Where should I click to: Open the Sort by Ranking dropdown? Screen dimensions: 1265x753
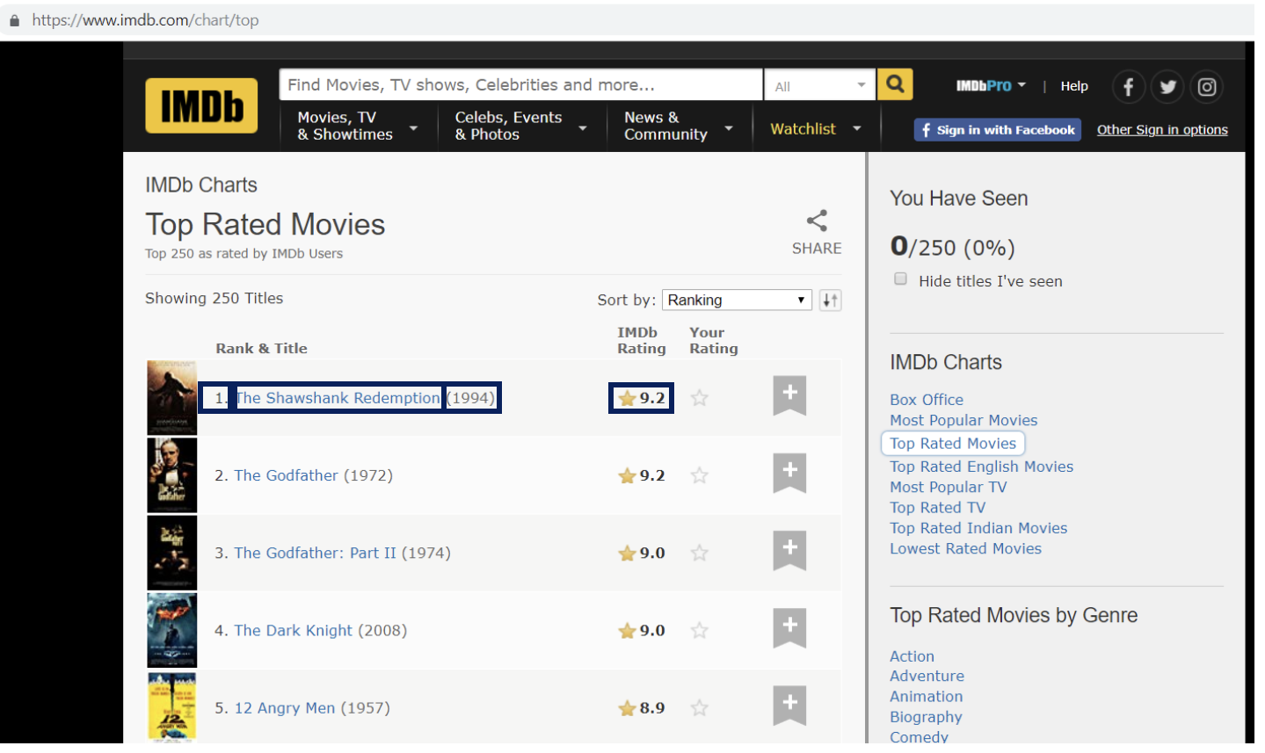coord(737,300)
